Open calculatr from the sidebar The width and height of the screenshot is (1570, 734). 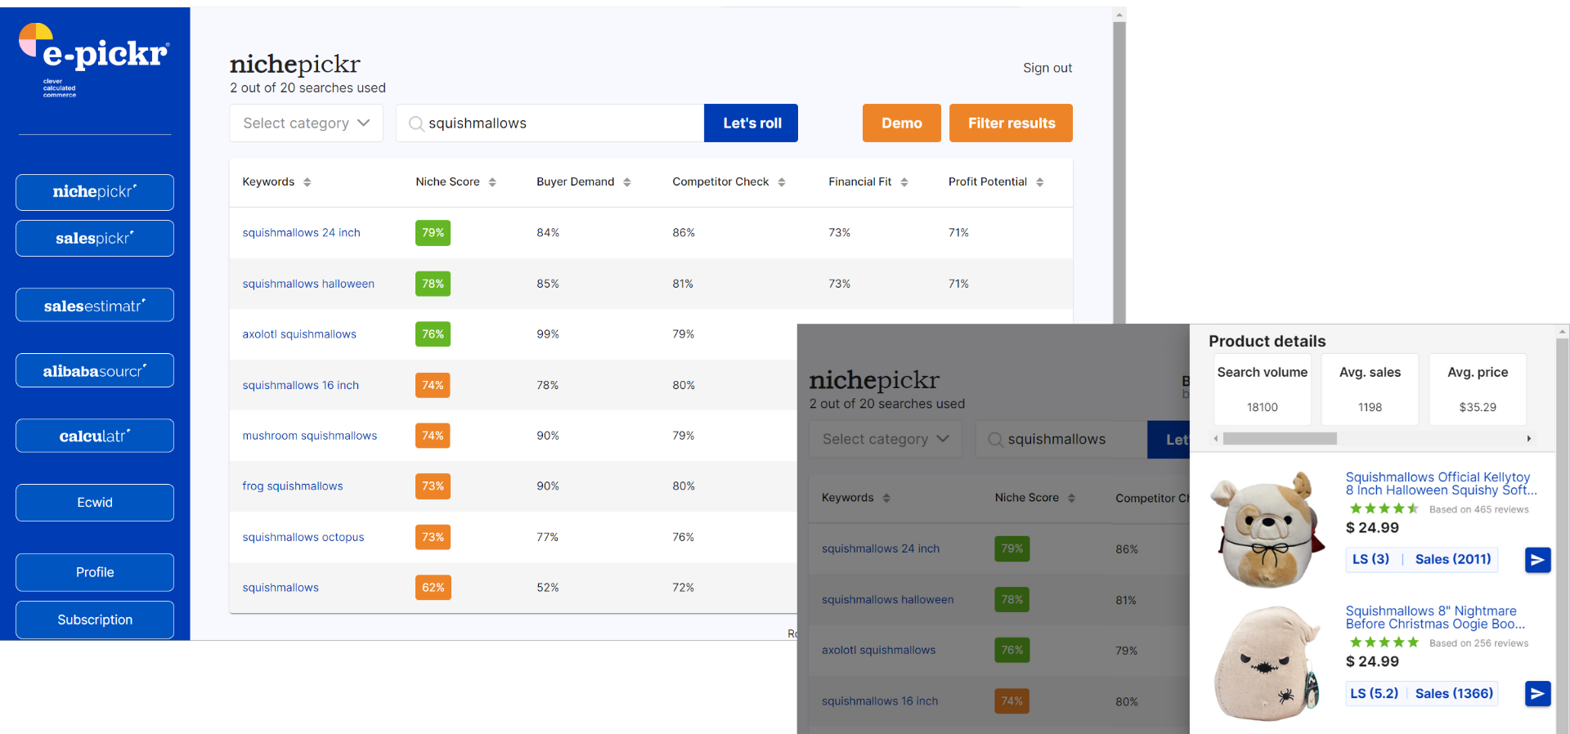(x=95, y=436)
